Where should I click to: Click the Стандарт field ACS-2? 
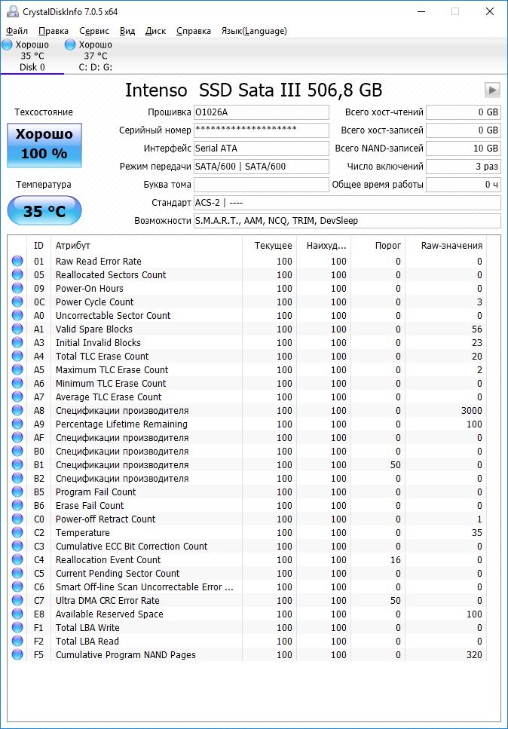347,203
